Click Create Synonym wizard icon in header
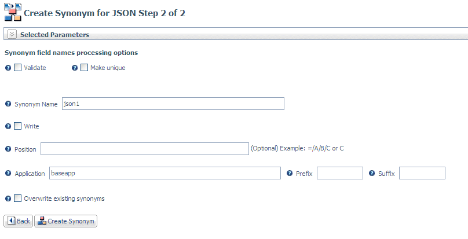Image resolution: width=468 pixels, height=239 pixels. [13, 12]
